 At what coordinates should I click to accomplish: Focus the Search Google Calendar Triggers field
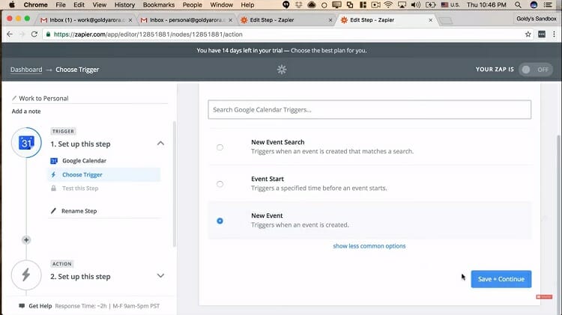coord(369,109)
